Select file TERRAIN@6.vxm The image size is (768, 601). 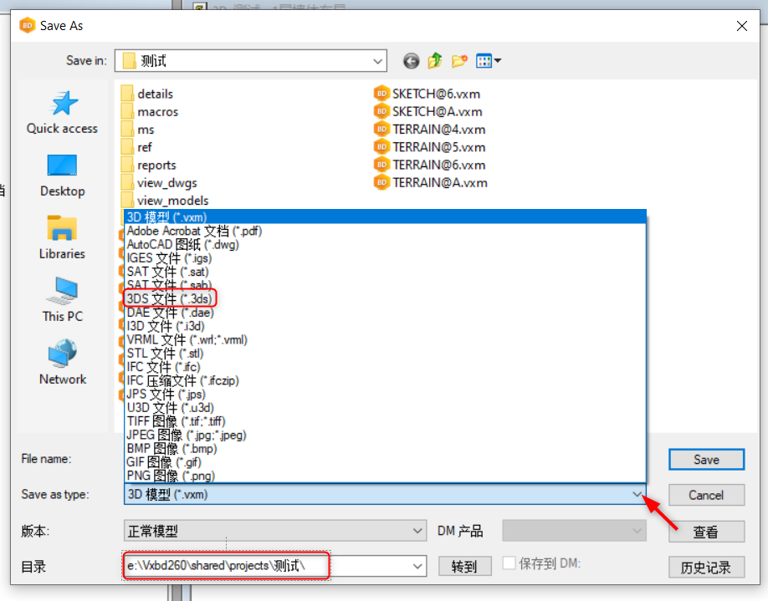coord(429,165)
